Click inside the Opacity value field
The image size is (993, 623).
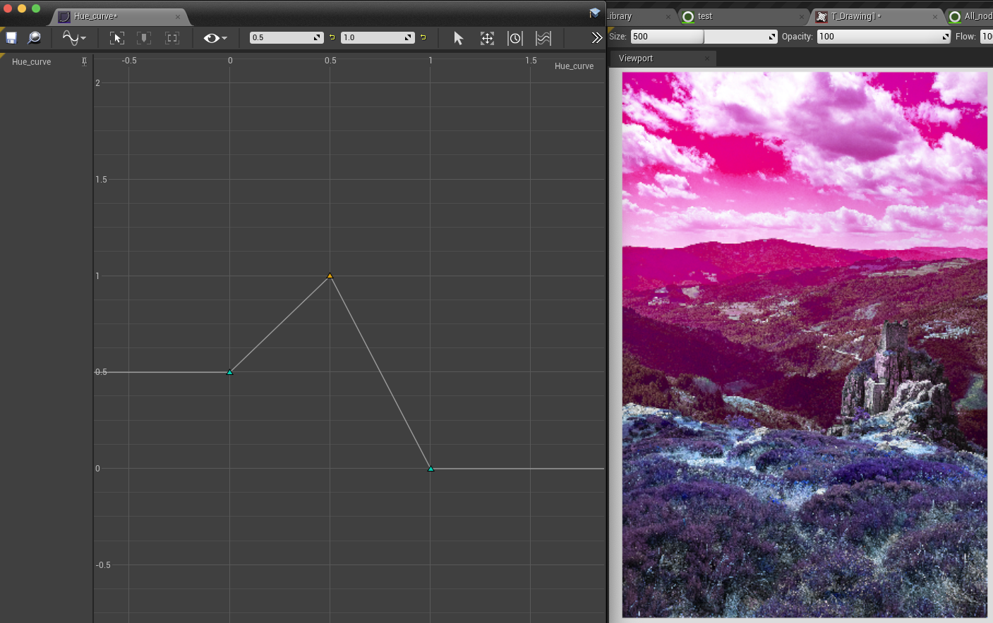[882, 36]
